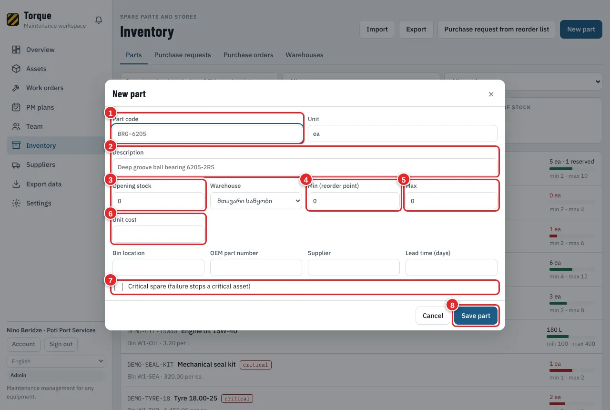Screen dimensions: 610x410
Task: Focus the Part code field
Action: click(207, 134)
